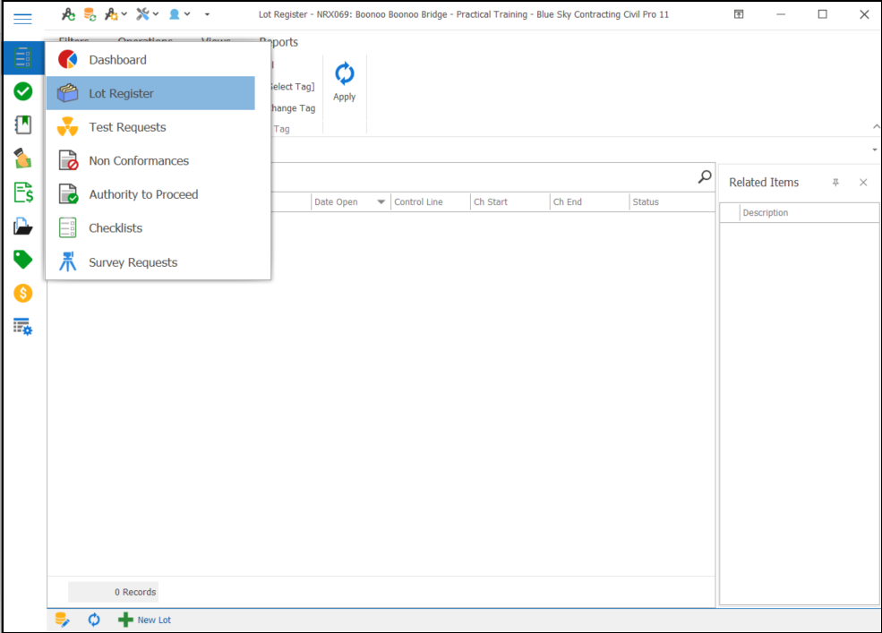Image resolution: width=882 pixels, height=633 pixels.
Task: Click the Change Tag ribbon button
Action: (x=293, y=108)
